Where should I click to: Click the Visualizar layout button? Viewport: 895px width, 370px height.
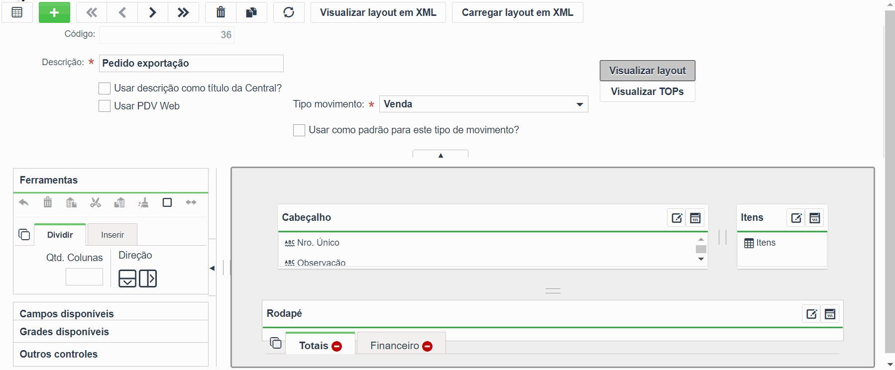pos(648,71)
